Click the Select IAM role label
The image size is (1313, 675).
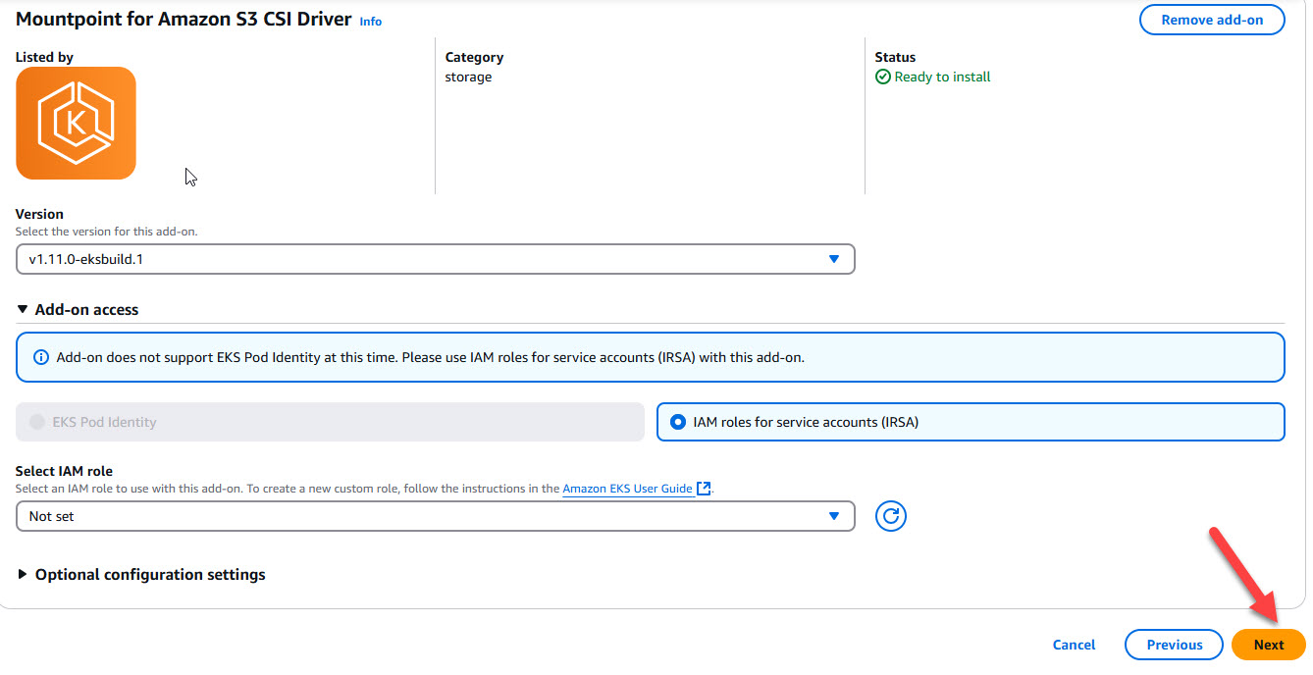coord(64,471)
